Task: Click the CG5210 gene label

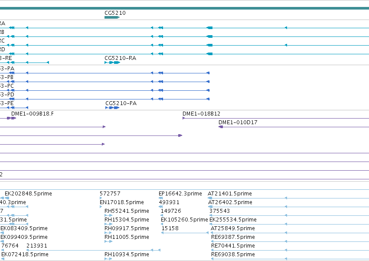Action: [115, 13]
